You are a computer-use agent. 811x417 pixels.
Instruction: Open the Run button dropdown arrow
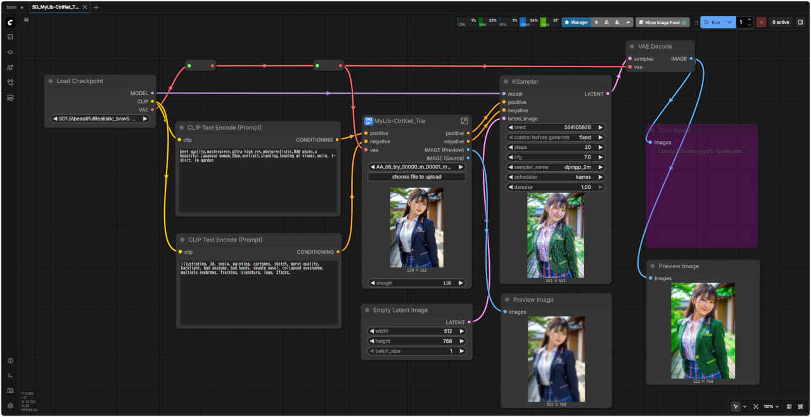click(730, 22)
